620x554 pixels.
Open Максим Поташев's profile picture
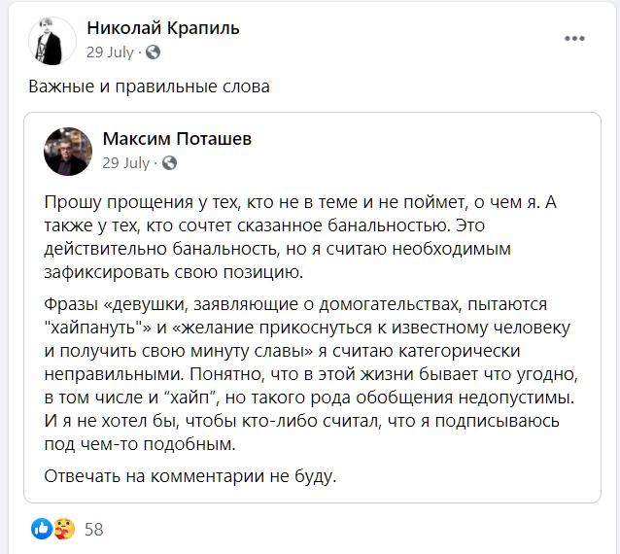(x=68, y=151)
